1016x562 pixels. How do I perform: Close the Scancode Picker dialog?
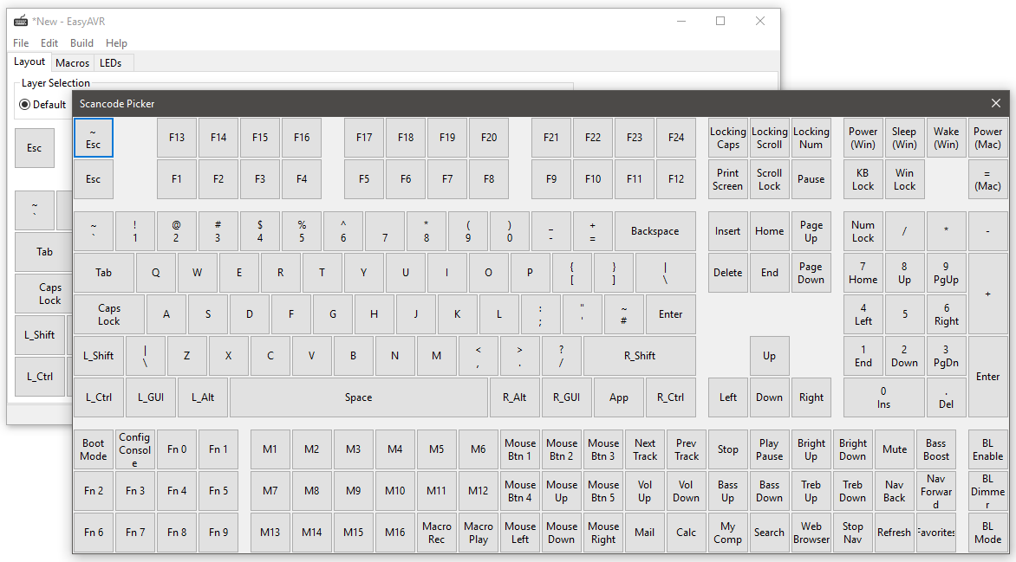(995, 104)
